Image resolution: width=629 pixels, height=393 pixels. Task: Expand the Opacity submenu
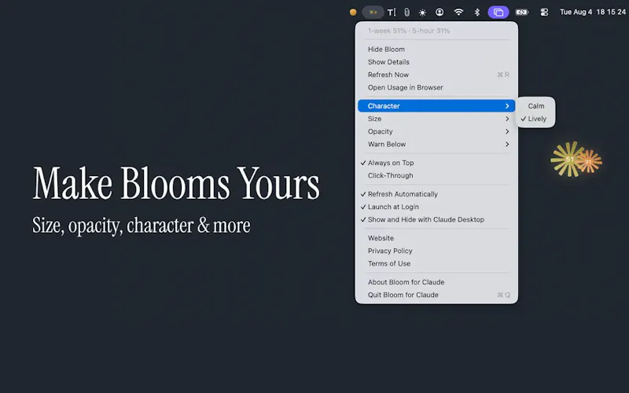(x=436, y=131)
